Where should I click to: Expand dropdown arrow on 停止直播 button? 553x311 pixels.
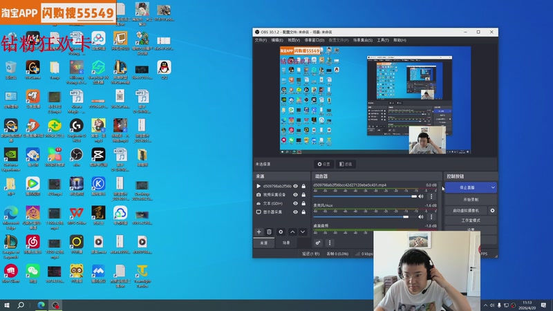(493, 187)
